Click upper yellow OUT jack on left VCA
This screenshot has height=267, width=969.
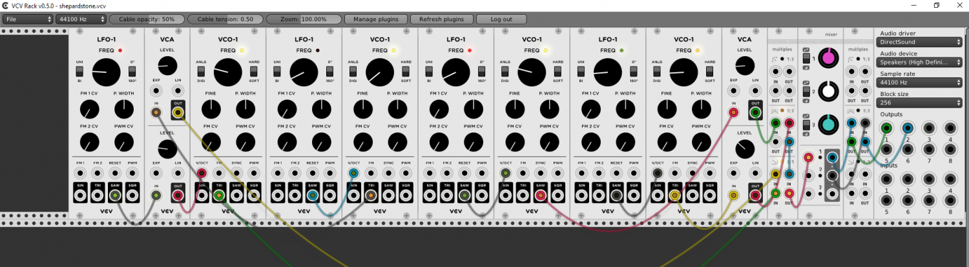pos(178,112)
